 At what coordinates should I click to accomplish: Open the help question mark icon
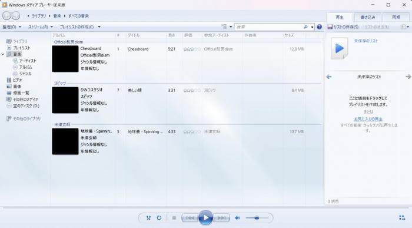click(319, 27)
